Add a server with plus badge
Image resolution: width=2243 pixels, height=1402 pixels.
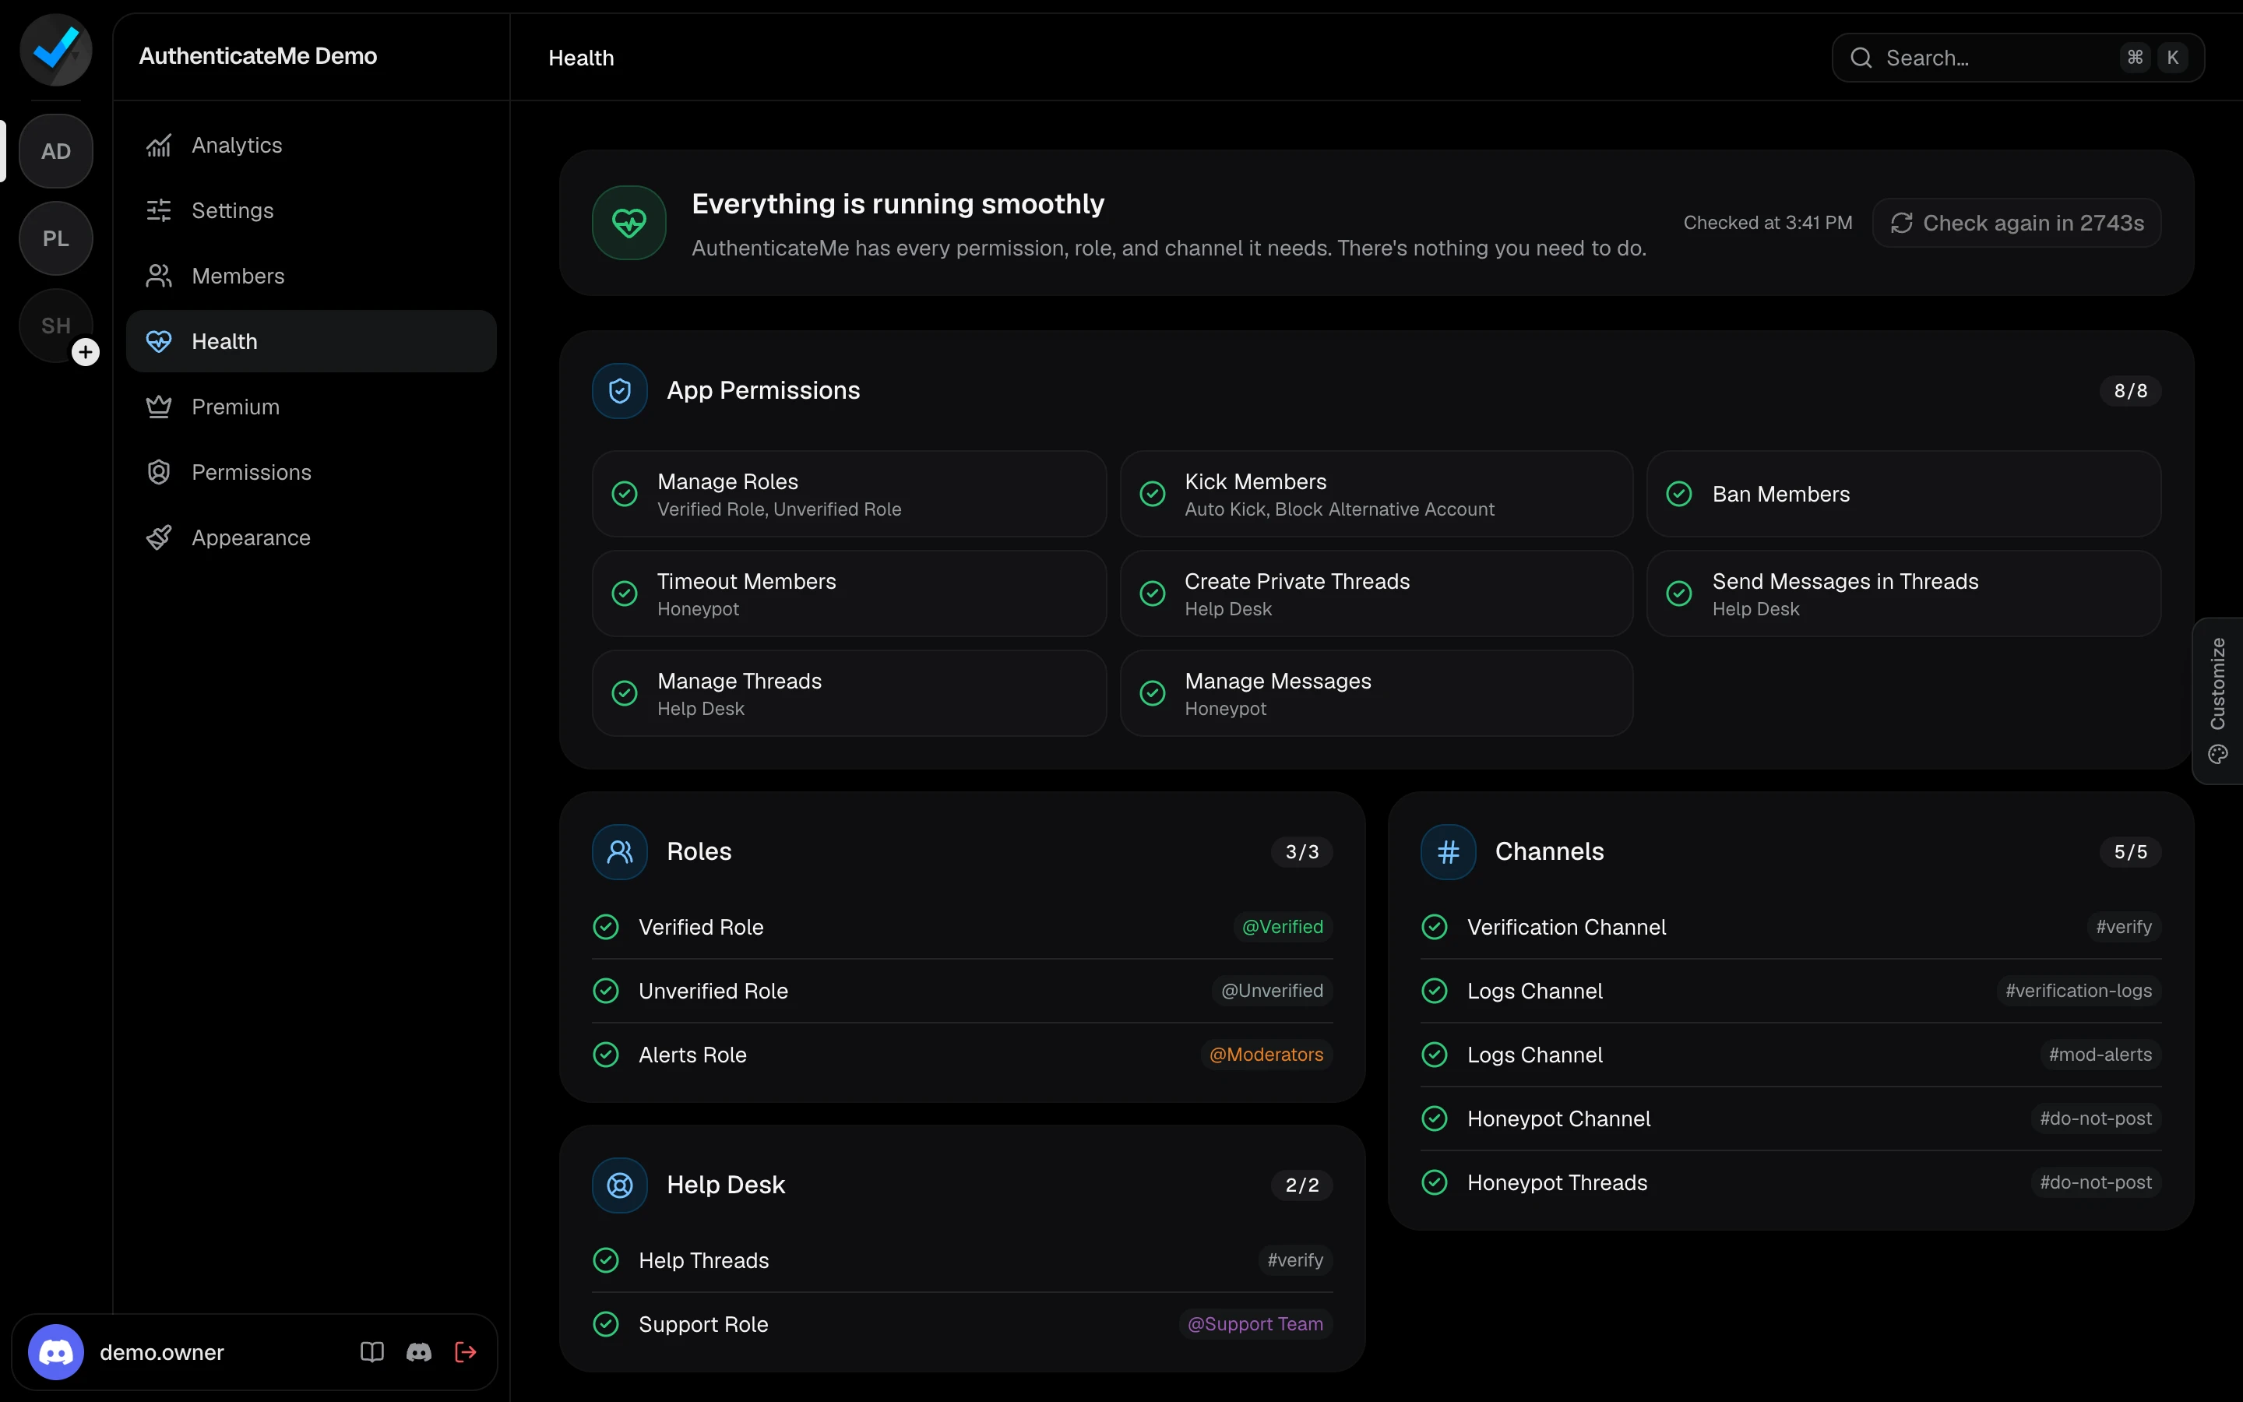pyautogui.click(x=85, y=352)
